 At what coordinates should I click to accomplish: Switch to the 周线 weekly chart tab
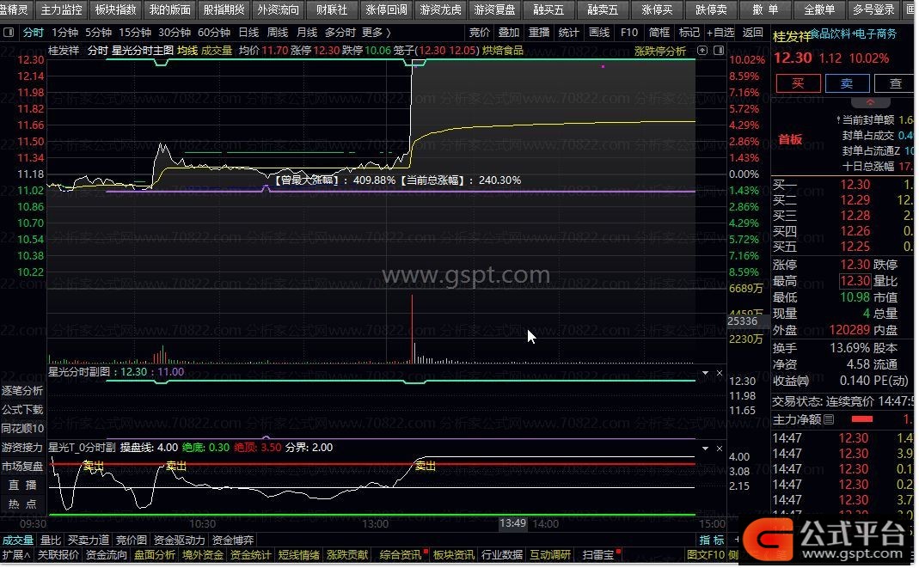(277, 33)
